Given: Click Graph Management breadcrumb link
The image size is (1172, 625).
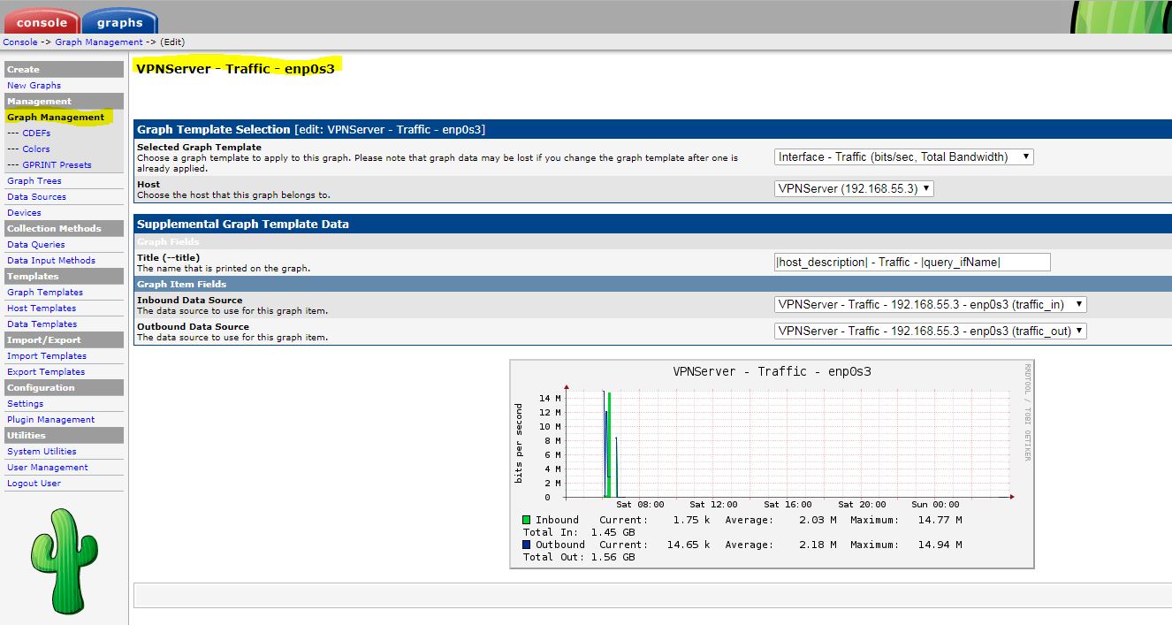Looking at the screenshot, I should (98, 42).
